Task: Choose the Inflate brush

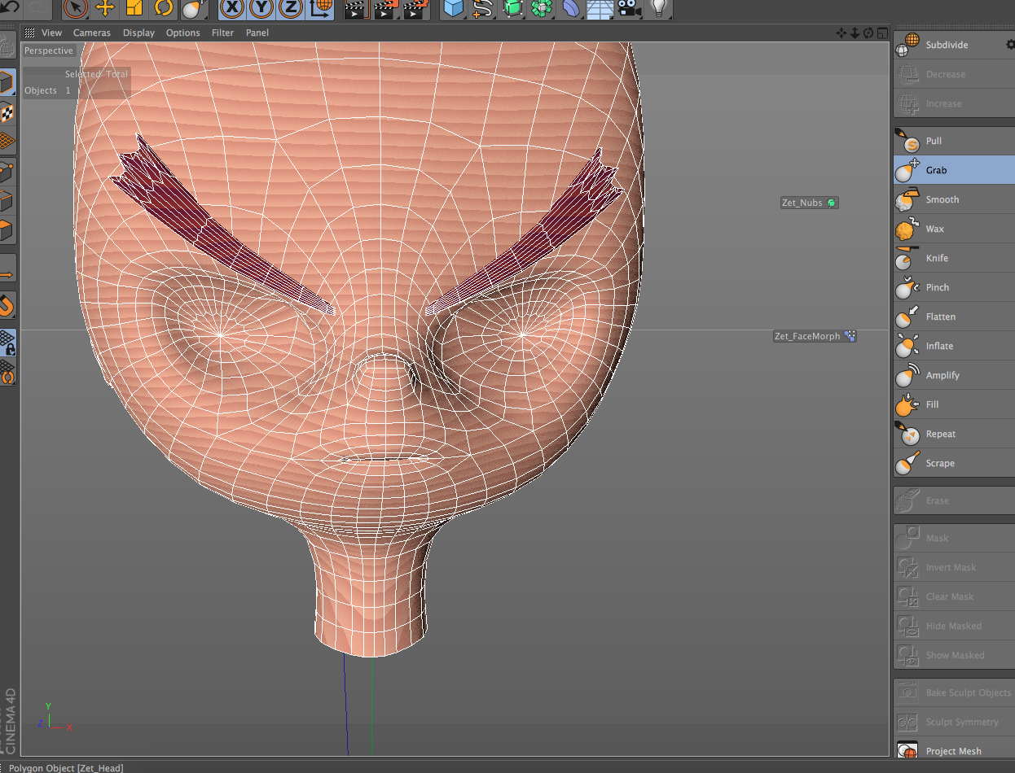Action: pyautogui.click(x=938, y=346)
